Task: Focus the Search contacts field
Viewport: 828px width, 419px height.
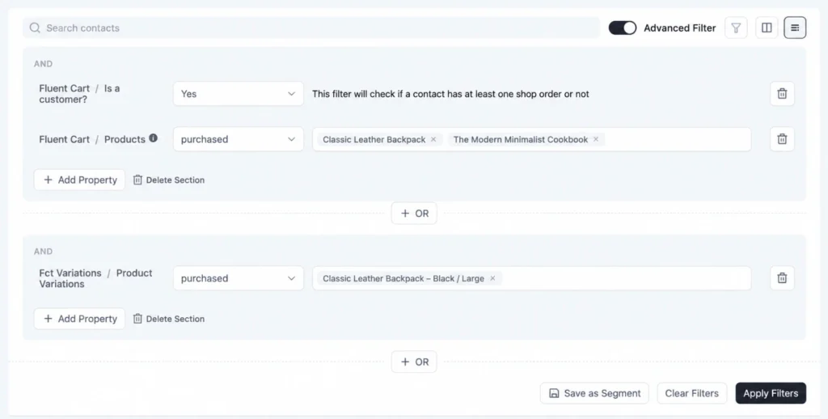Action: [311, 28]
